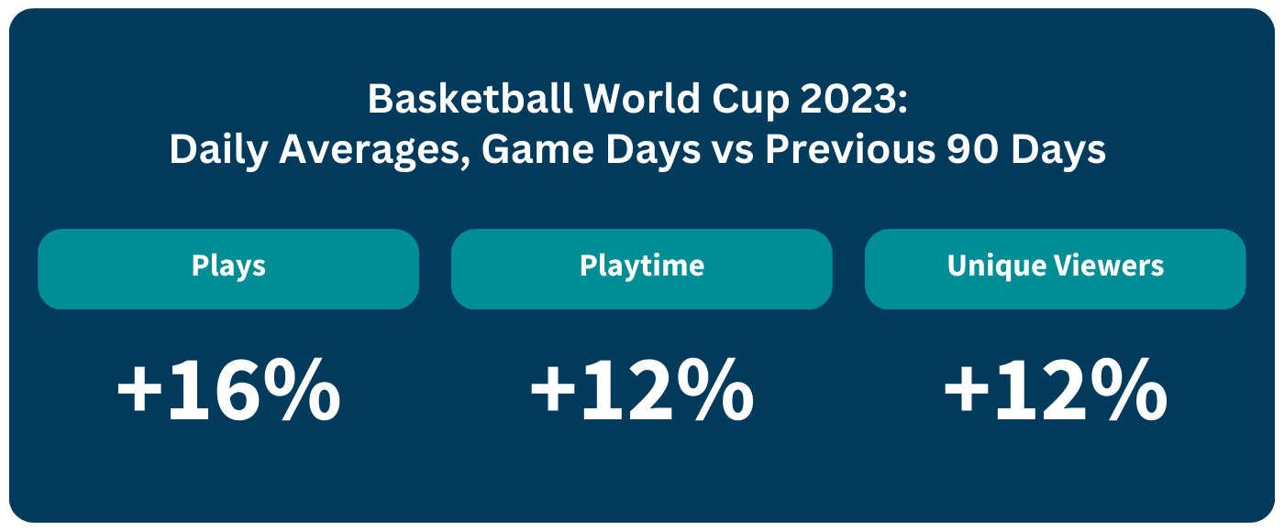Click the "Previous 90 Days" text
Image resolution: width=1284 pixels, height=531 pixels.
point(935,151)
